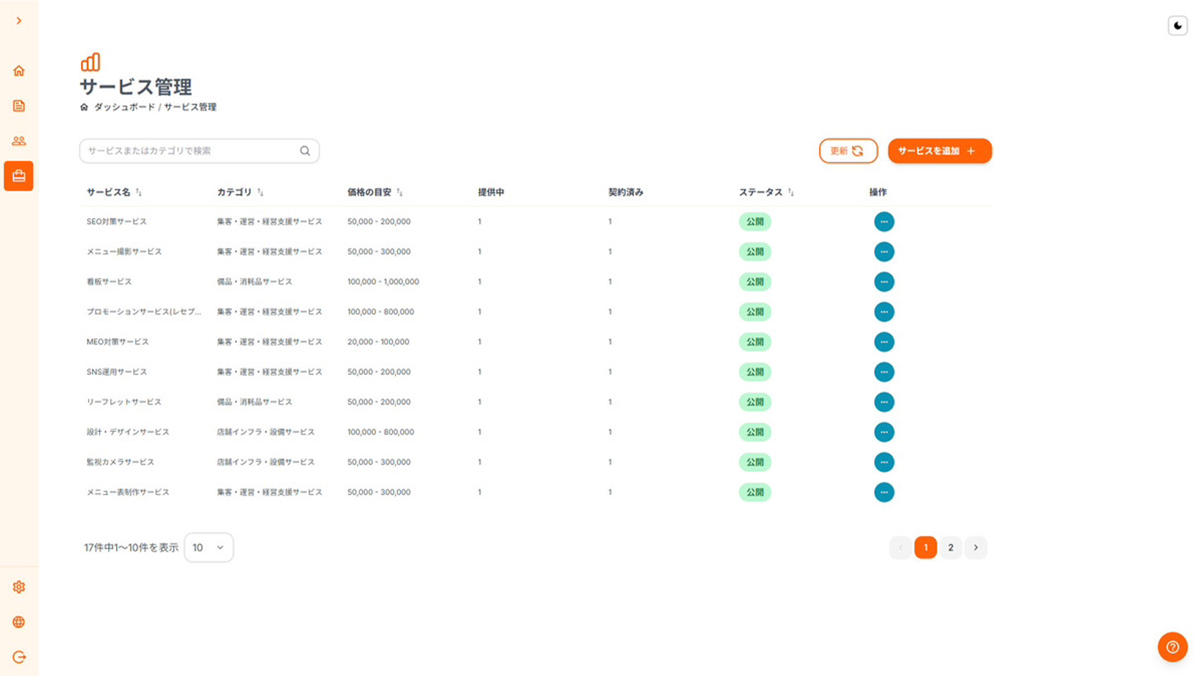Open the document list icon in sidebar
1202x676 pixels.
pyautogui.click(x=19, y=106)
